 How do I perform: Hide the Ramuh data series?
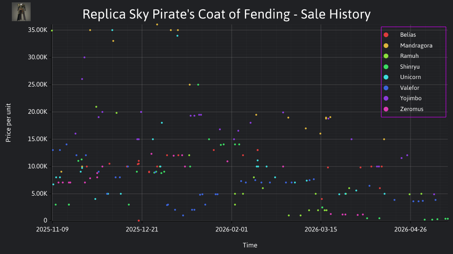pyautogui.click(x=401, y=56)
